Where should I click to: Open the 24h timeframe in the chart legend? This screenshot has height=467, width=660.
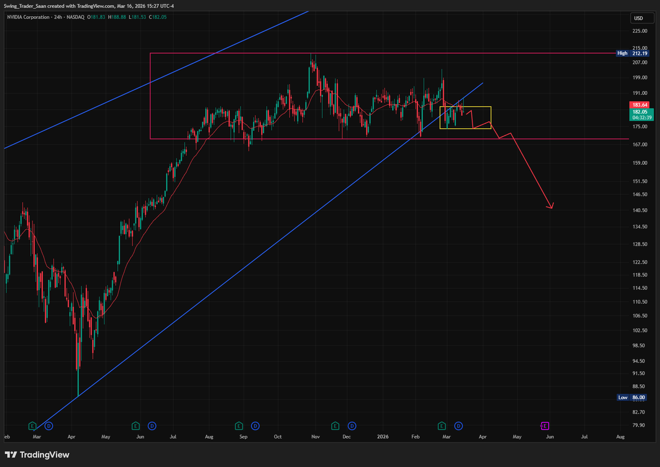pos(58,17)
